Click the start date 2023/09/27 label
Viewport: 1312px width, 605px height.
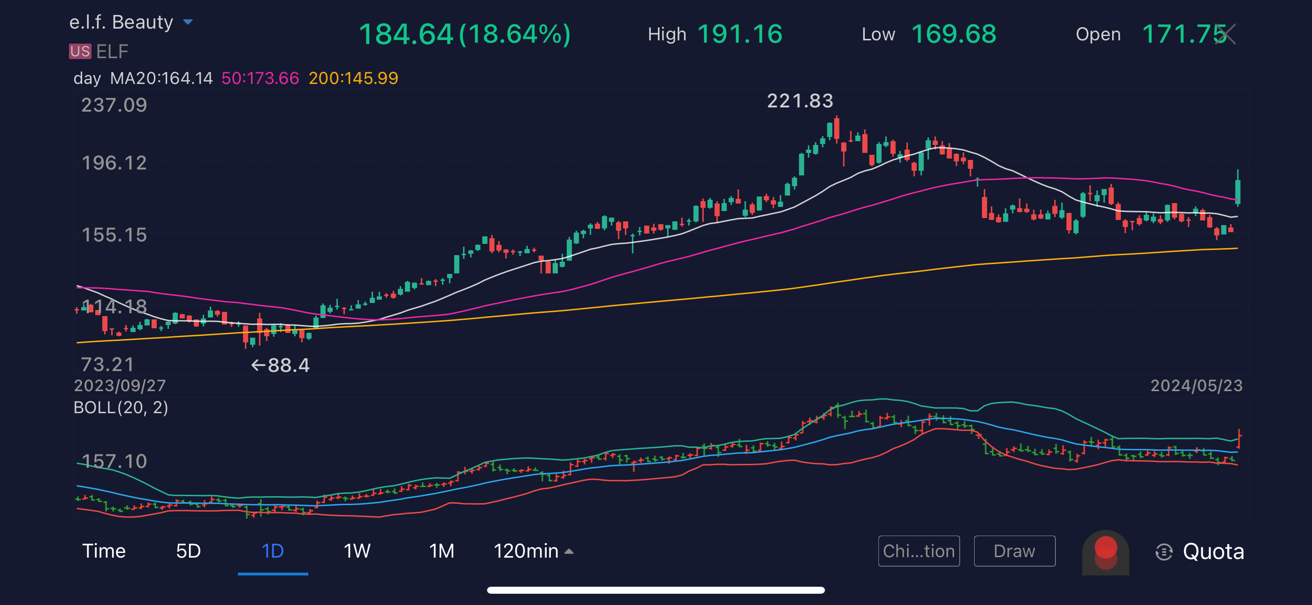tap(120, 386)
